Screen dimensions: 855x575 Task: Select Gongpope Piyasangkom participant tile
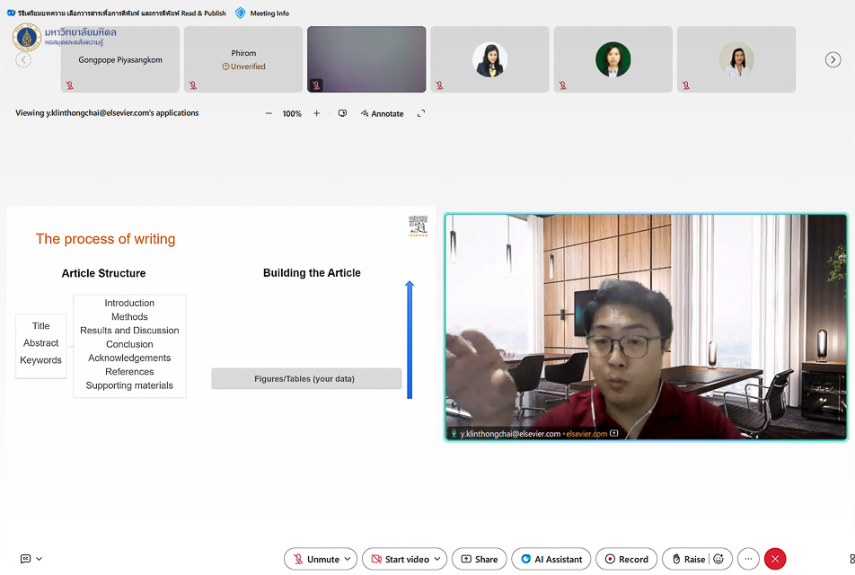click(120, 59)
